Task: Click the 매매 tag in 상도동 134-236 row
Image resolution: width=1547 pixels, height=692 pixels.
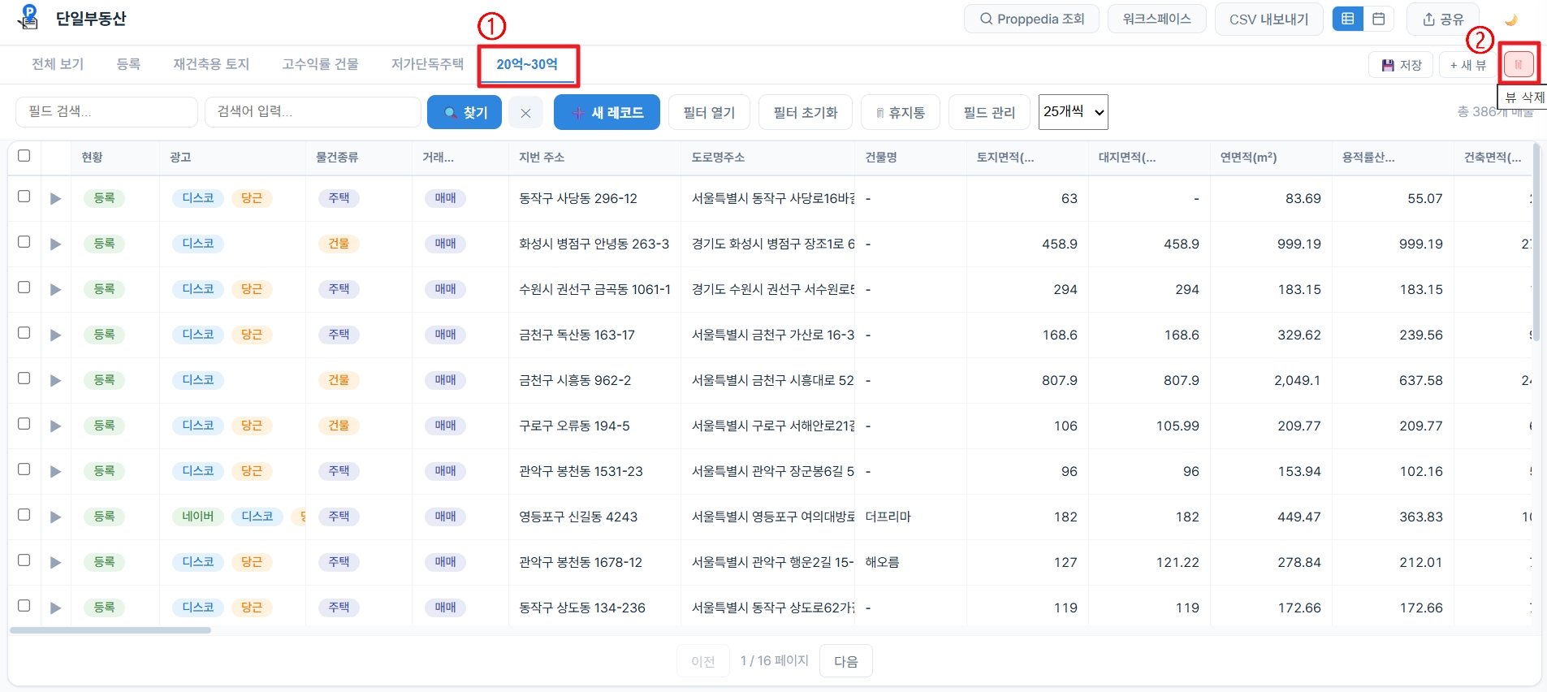Action: pos(446,608)
